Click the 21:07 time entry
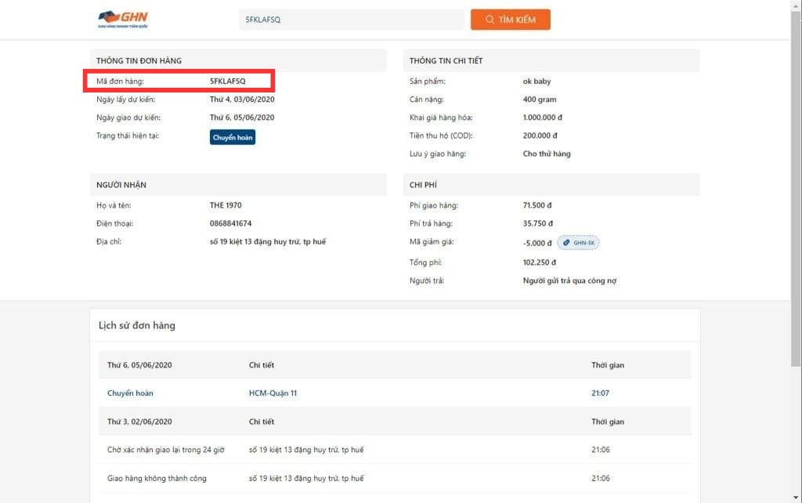The height and width of the screenshot is (503, 802). [x=600, y=393]
